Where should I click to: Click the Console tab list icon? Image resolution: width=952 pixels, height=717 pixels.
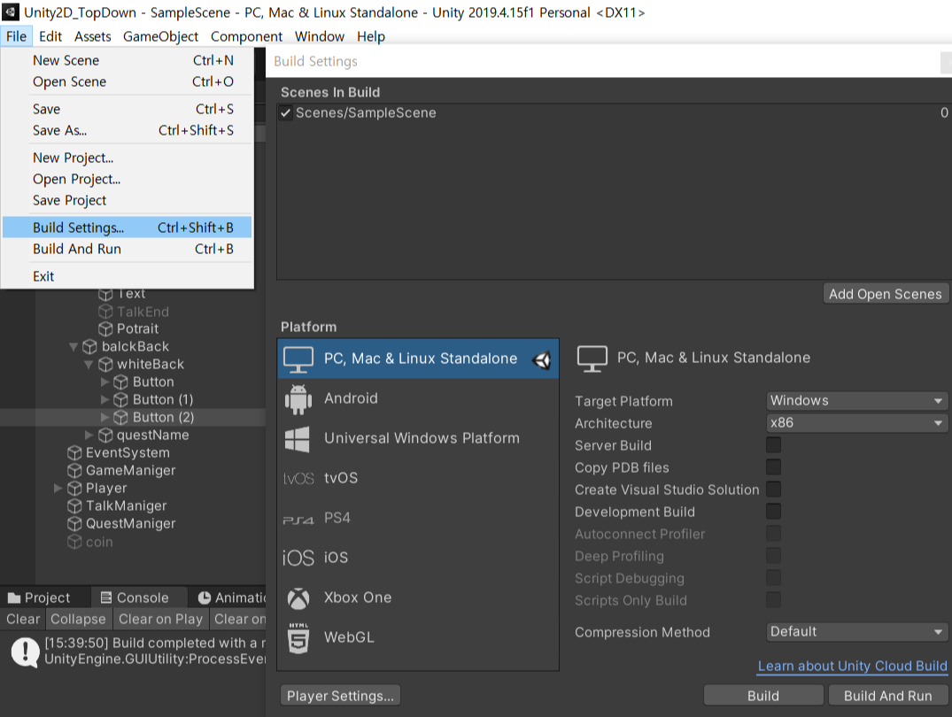click(106, 597)
